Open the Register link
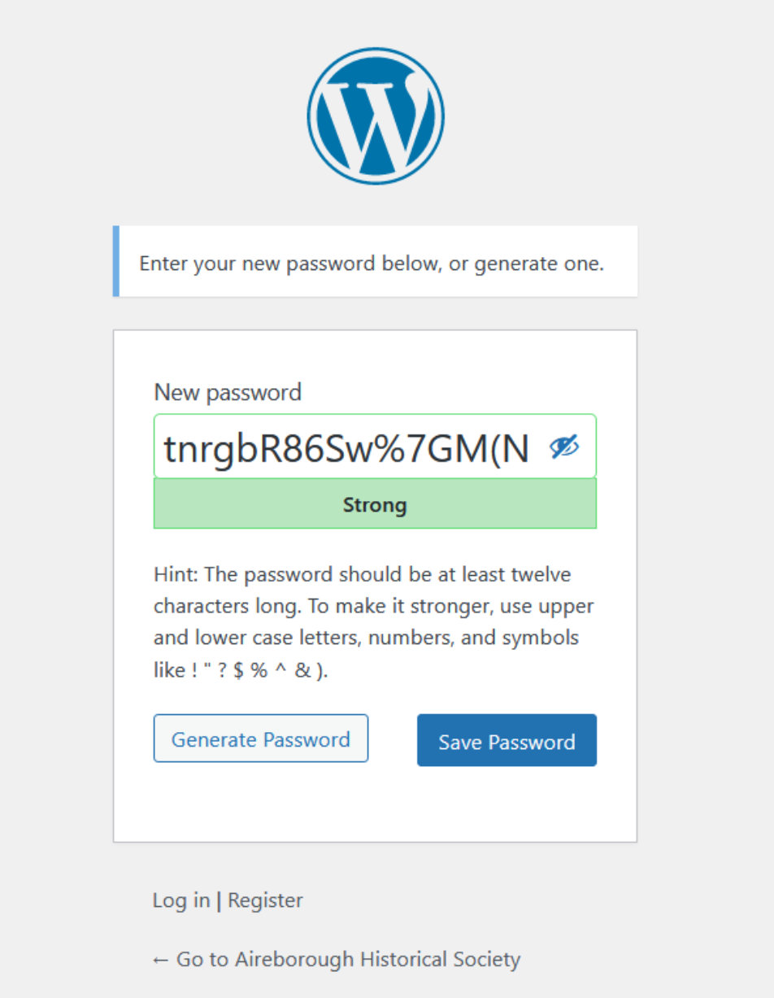Screen dimensions: 774x998 coord(265,900)
